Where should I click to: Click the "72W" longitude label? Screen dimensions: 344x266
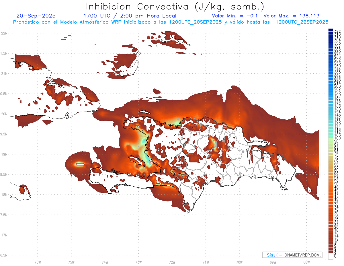coord(172,262)
